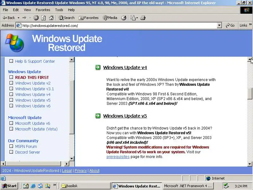Click the Go button beside the address bar
The width and height of the screenshot is (253, 190).
click(x=230, y=25)
